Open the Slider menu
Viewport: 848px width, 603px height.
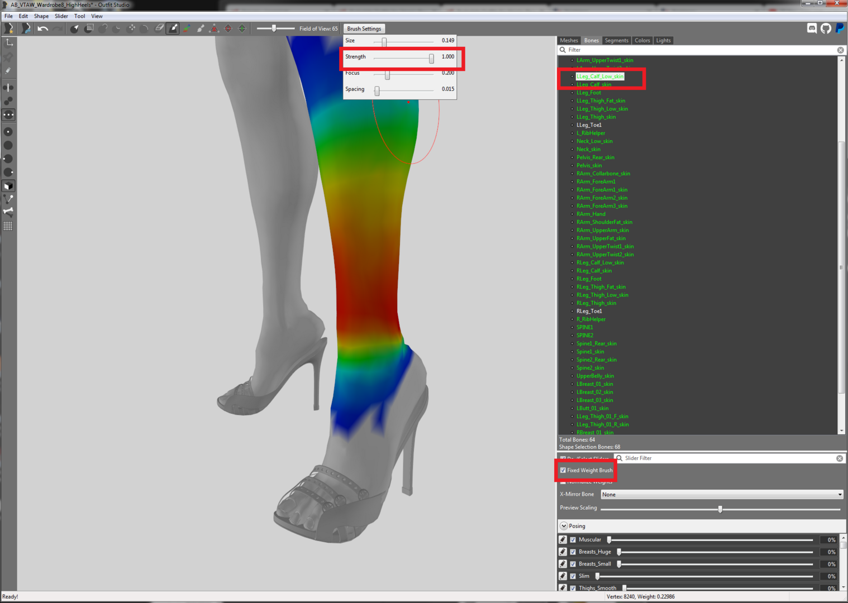[61, 16]
